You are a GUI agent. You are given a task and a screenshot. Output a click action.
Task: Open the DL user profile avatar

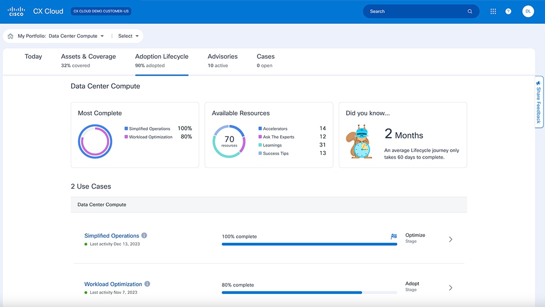point(527,11)
